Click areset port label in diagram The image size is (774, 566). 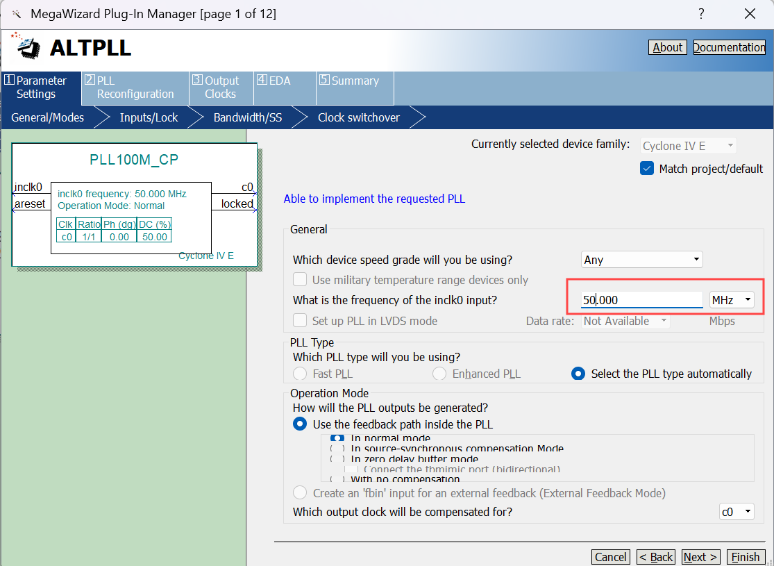tap(30, 203)
